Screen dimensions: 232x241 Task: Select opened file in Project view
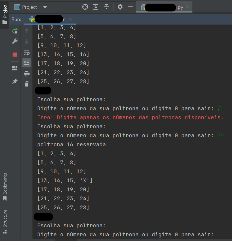(85, 7)
